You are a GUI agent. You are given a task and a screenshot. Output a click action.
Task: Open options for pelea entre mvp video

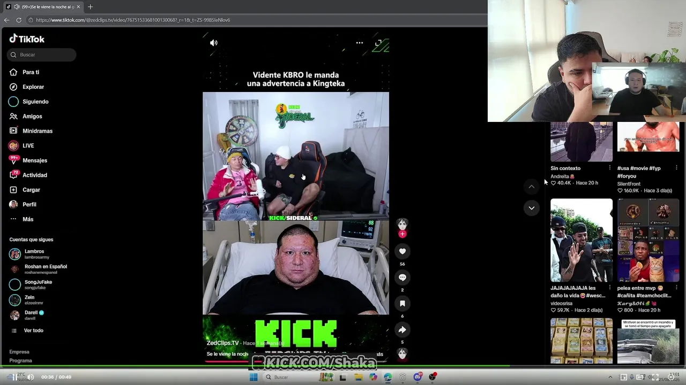[676, 288]
